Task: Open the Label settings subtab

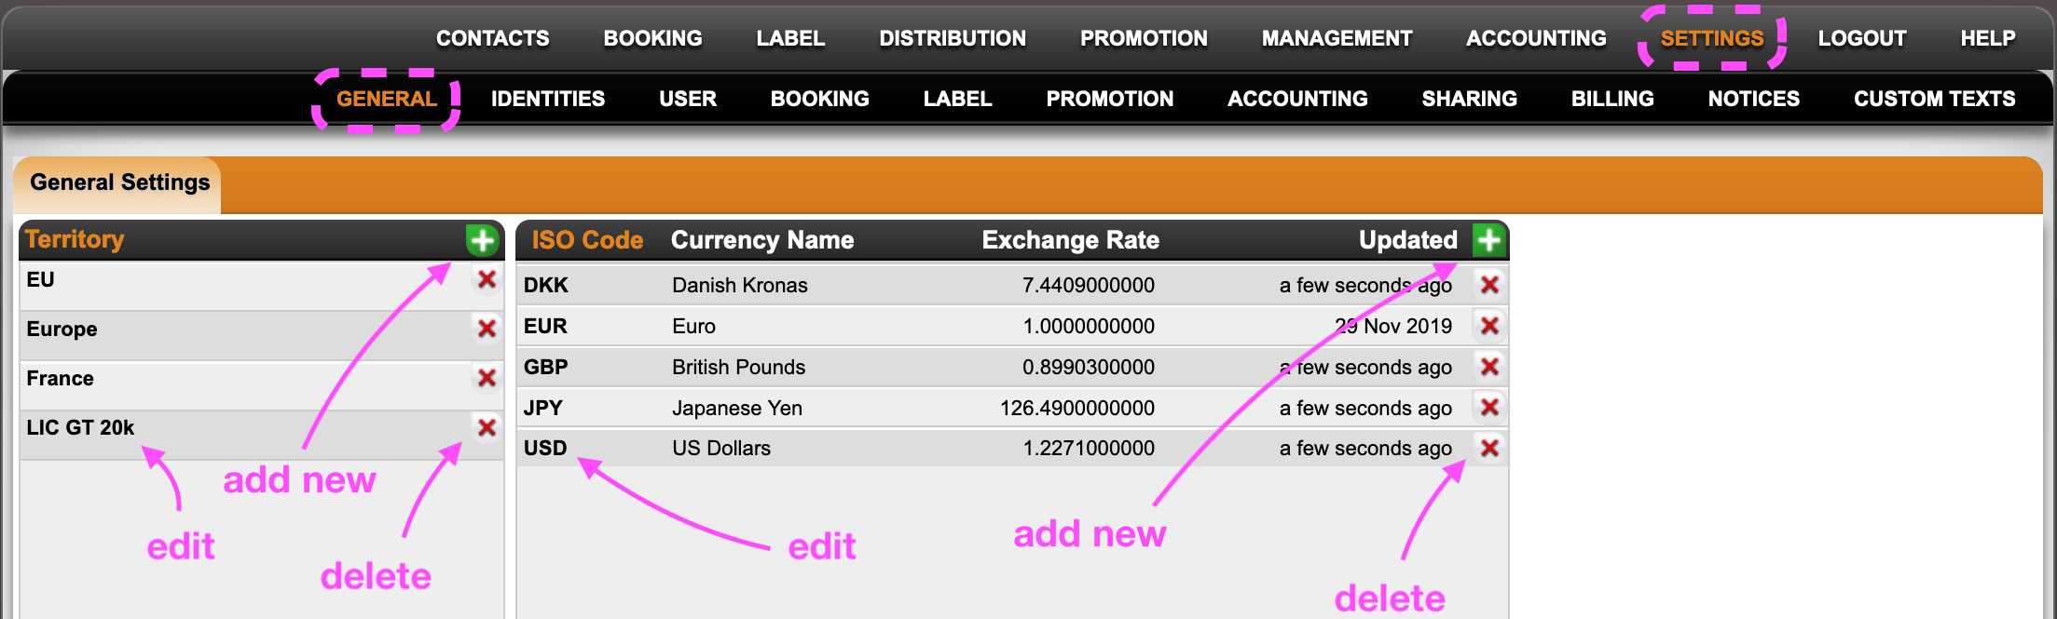Action: [x=957, y=99]
